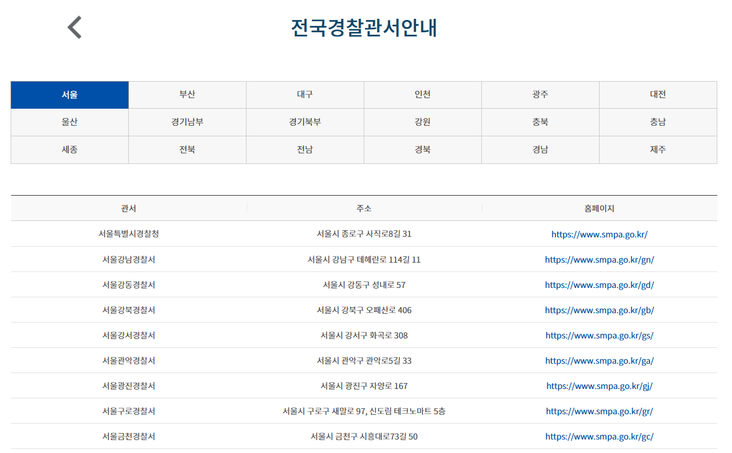Select the 경기남부 region tab
The width and height of the screenshot is (732, 453).
click(x=187, y=122)
